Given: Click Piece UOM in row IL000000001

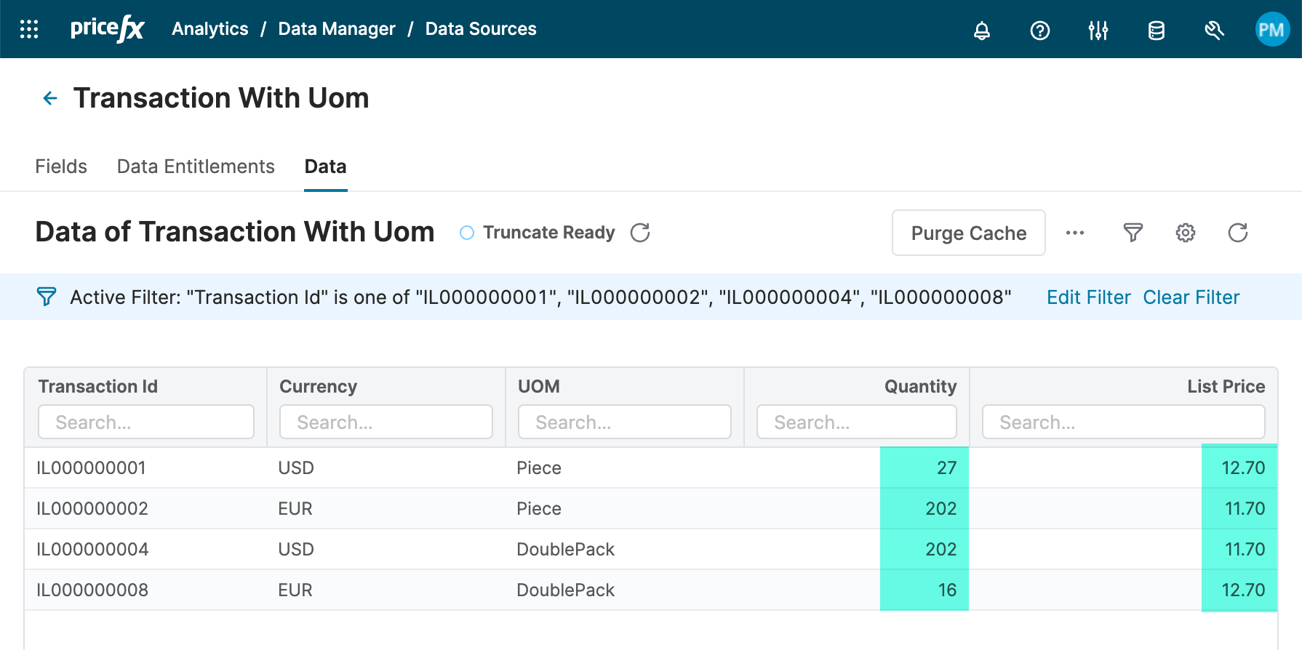Looking at the screenshot, I should pyautogui.click(x=539, y=468).
